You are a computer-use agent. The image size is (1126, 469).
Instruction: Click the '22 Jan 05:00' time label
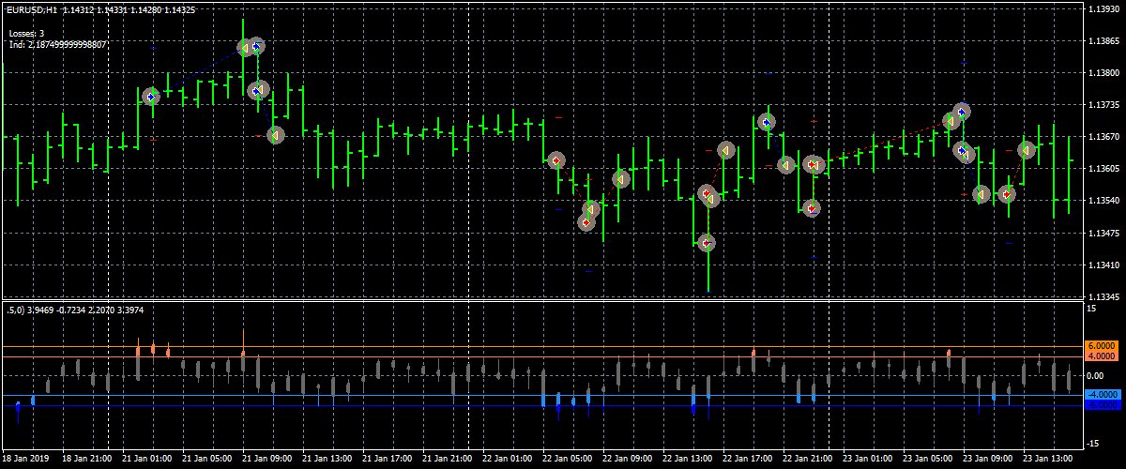click(567, 460)
